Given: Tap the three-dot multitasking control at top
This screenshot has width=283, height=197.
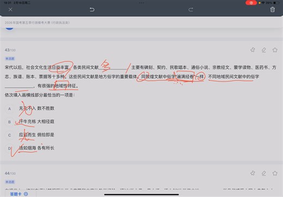Looking at the screenshot, I should point(141,3).
